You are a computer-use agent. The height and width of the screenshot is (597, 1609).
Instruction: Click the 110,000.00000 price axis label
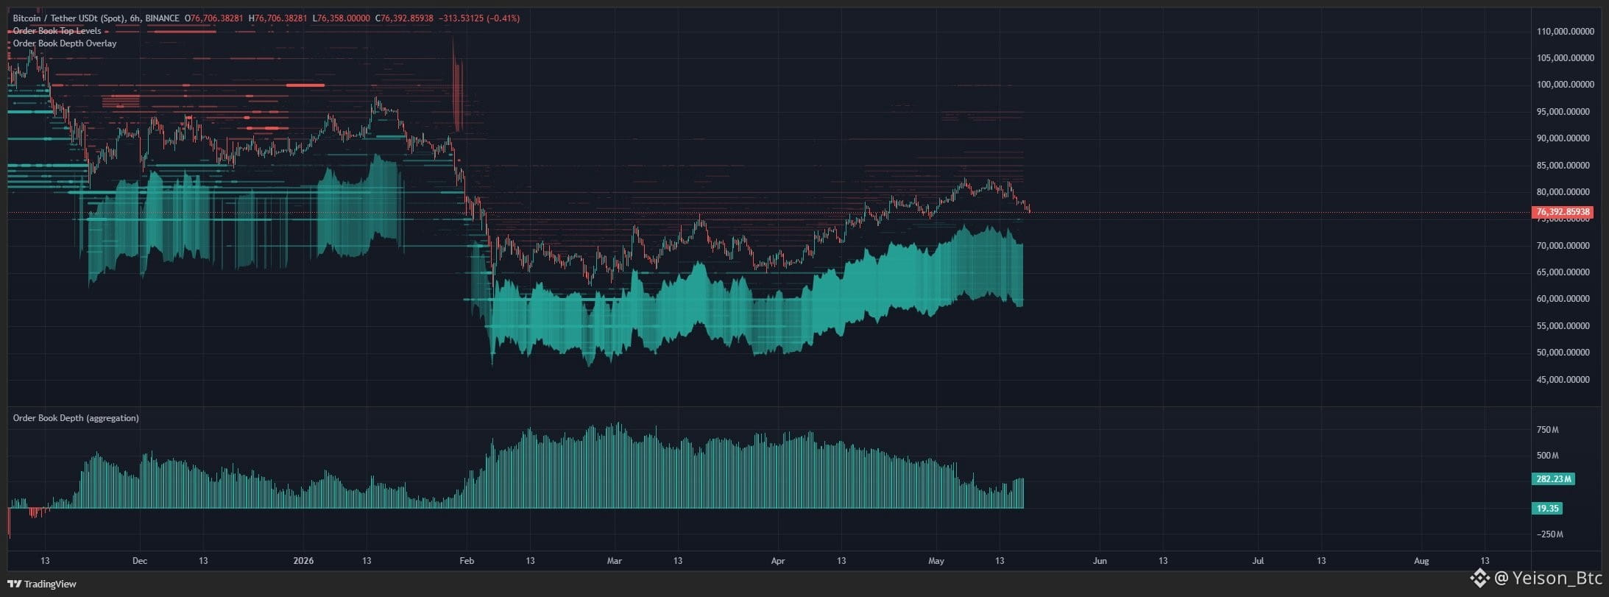click(x=1565, y=32)
